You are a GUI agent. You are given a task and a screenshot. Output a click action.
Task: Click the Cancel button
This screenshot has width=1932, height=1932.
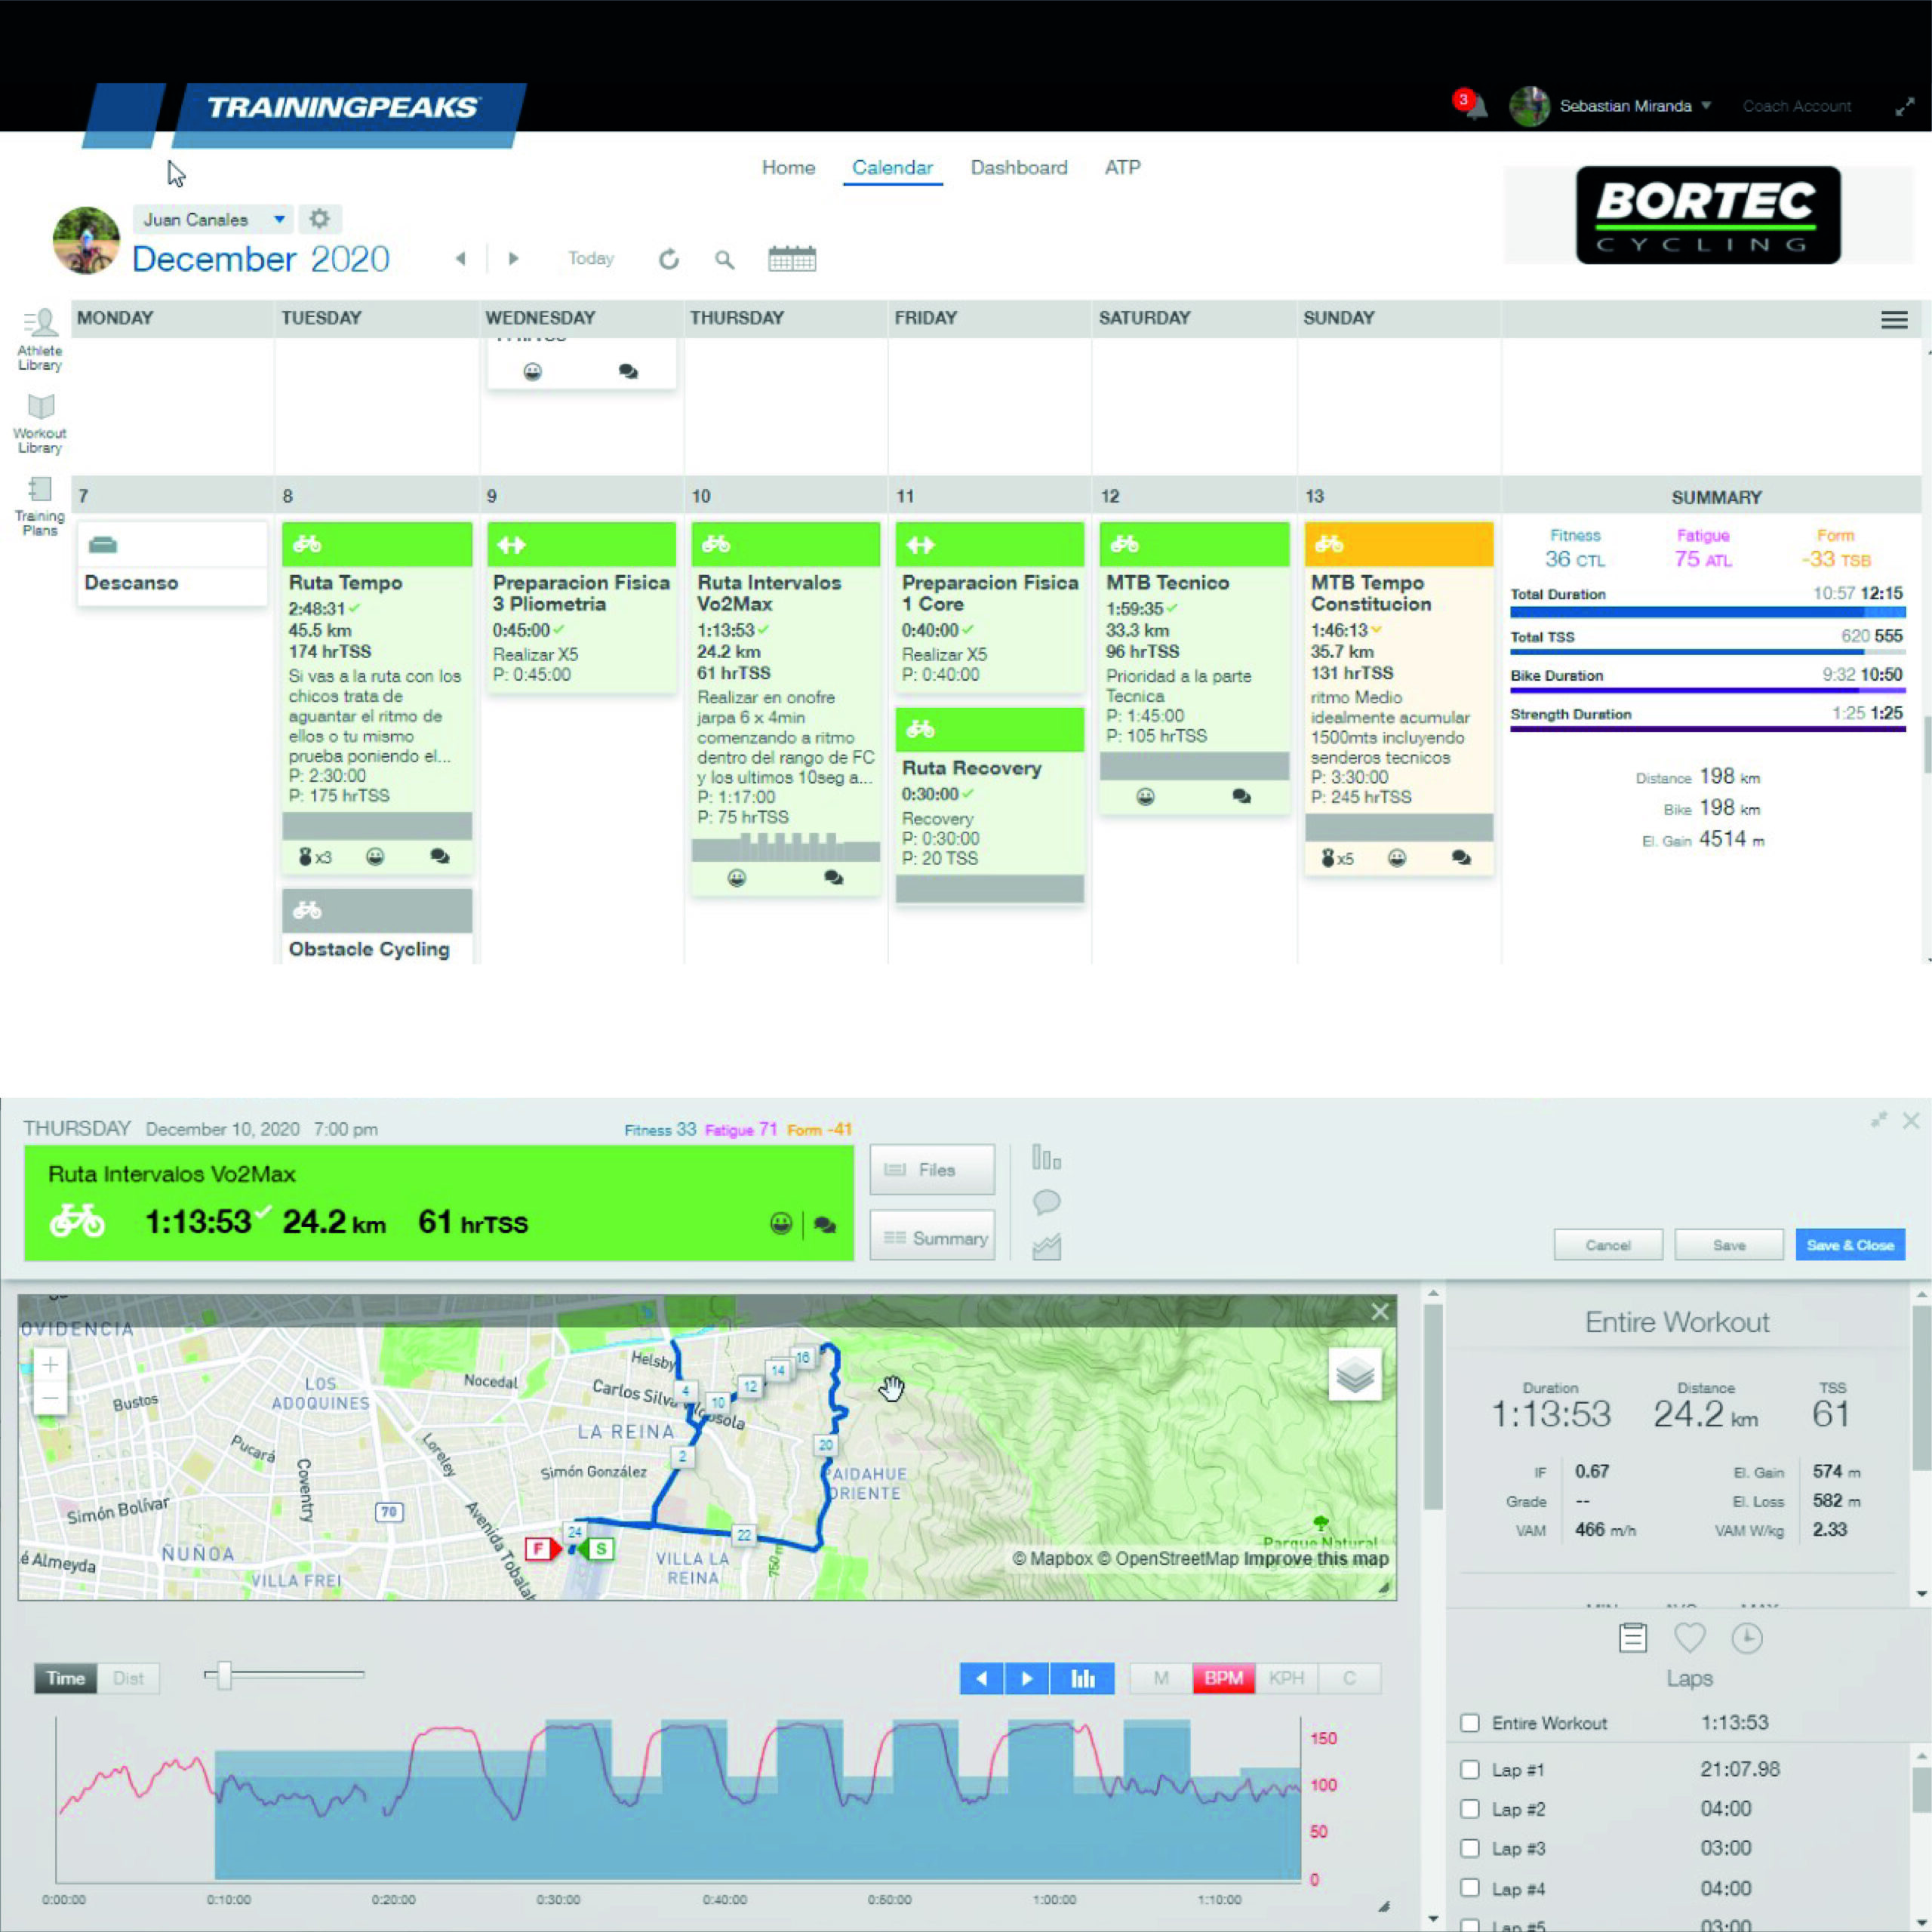coord(1608,1245)
